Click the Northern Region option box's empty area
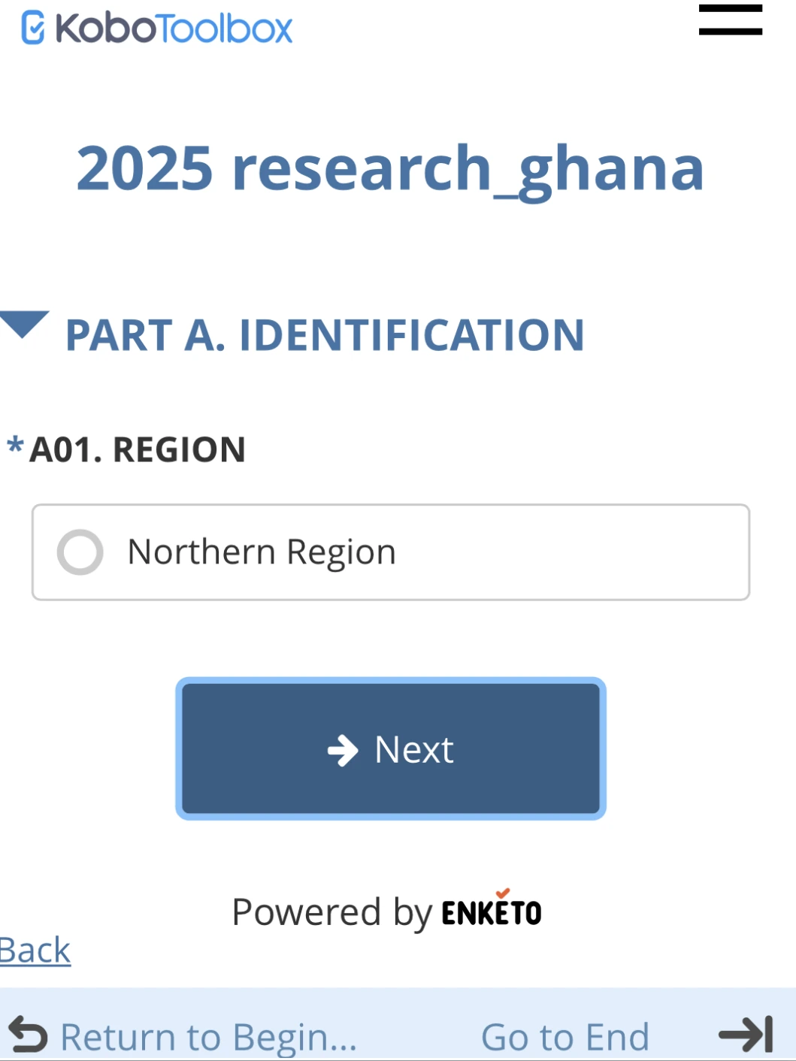 [x=571, y=552]
